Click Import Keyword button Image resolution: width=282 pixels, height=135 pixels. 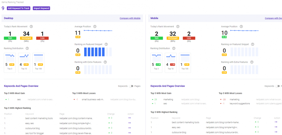[x=41, y=8]
